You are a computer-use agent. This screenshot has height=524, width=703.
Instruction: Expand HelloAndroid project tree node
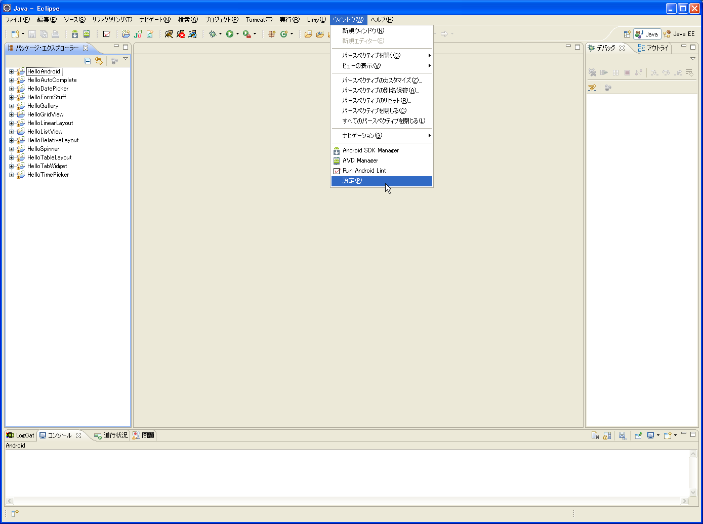[x=11, y=71]
